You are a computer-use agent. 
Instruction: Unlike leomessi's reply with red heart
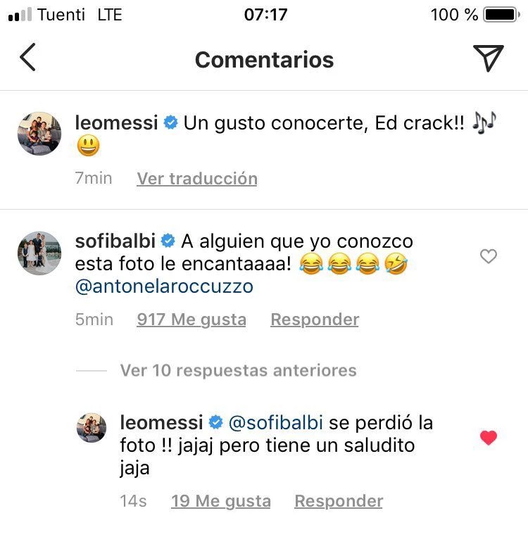tap(488, 438)
